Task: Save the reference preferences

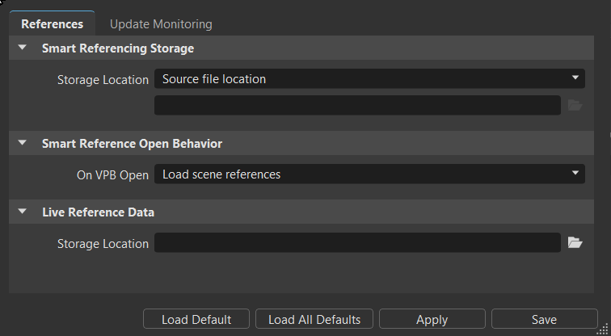Action: click(544, 319)
